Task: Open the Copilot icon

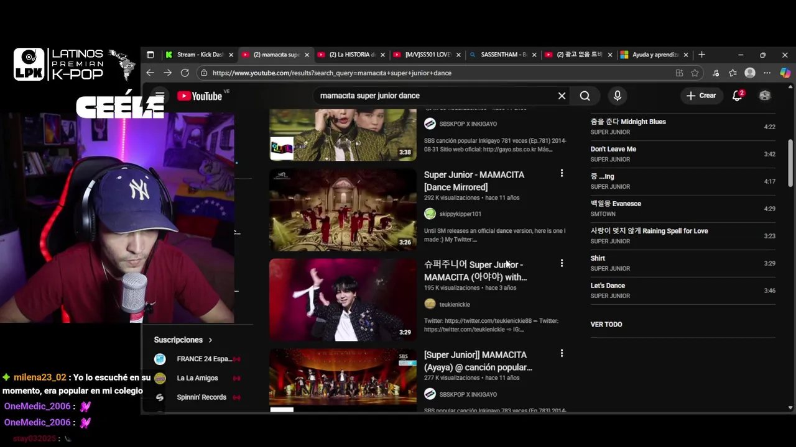Action: click(x=785, y=73)
